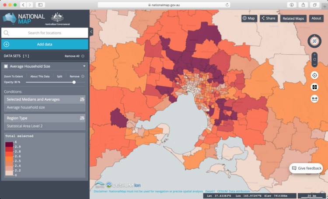
Task: Click Remove All data sets
Action: coord(74,56)
